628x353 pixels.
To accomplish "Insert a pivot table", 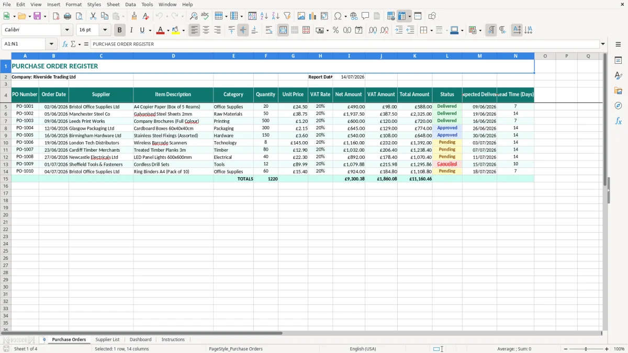I will [x=324, y=16].
